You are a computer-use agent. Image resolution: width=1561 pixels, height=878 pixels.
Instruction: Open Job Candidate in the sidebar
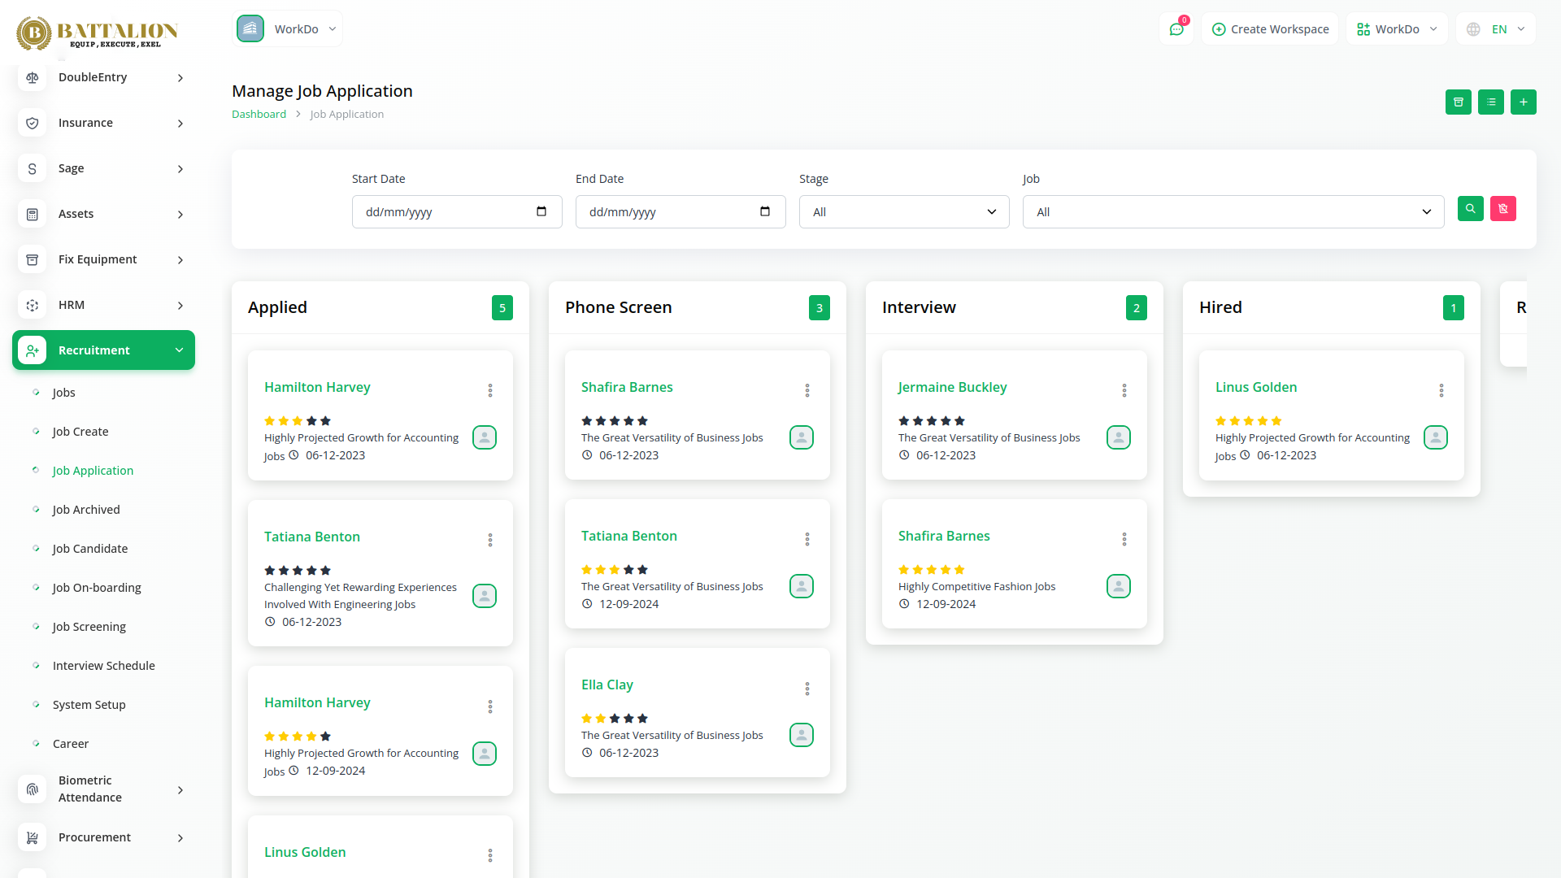point(89,549)
